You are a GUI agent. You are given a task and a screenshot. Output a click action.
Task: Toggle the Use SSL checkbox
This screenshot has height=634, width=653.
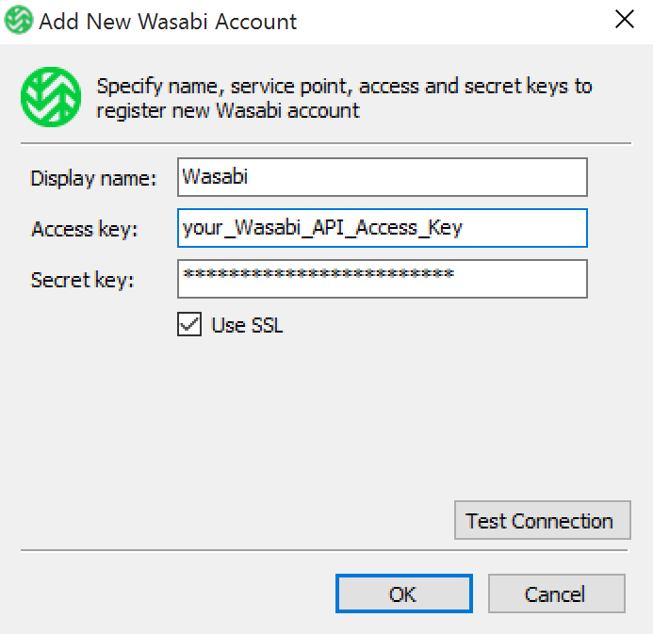click(189, 325)
